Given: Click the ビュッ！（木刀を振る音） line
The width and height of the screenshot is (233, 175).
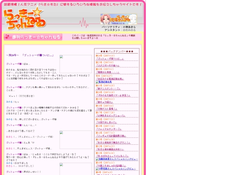Looking at the screenshot, I should coord(22,96).
